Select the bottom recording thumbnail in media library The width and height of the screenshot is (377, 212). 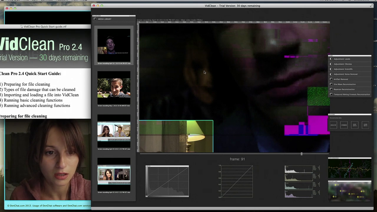pyautogui.click(x=114, y=175)
